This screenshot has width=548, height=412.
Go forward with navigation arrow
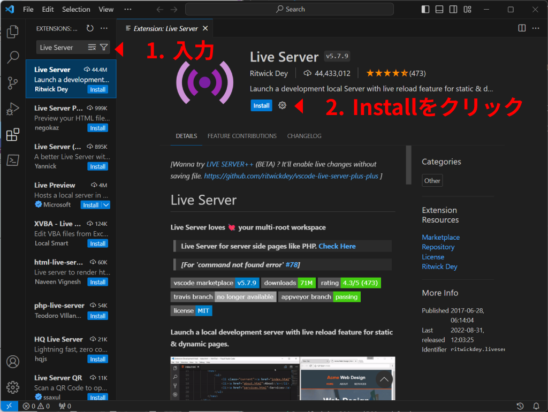point(174,10)
